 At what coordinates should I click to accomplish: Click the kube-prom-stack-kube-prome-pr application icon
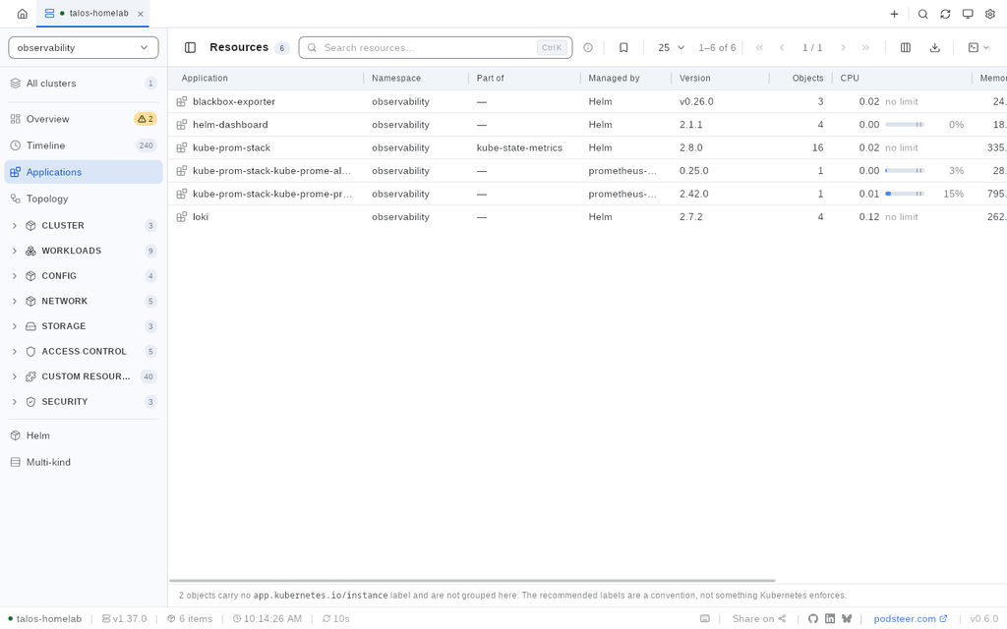[x=182, y=194]
